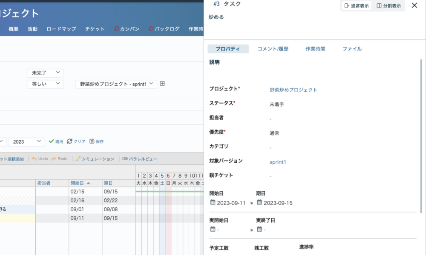
Task: Click day 6 Sunday Gantt header
Action: click(168, 176)
